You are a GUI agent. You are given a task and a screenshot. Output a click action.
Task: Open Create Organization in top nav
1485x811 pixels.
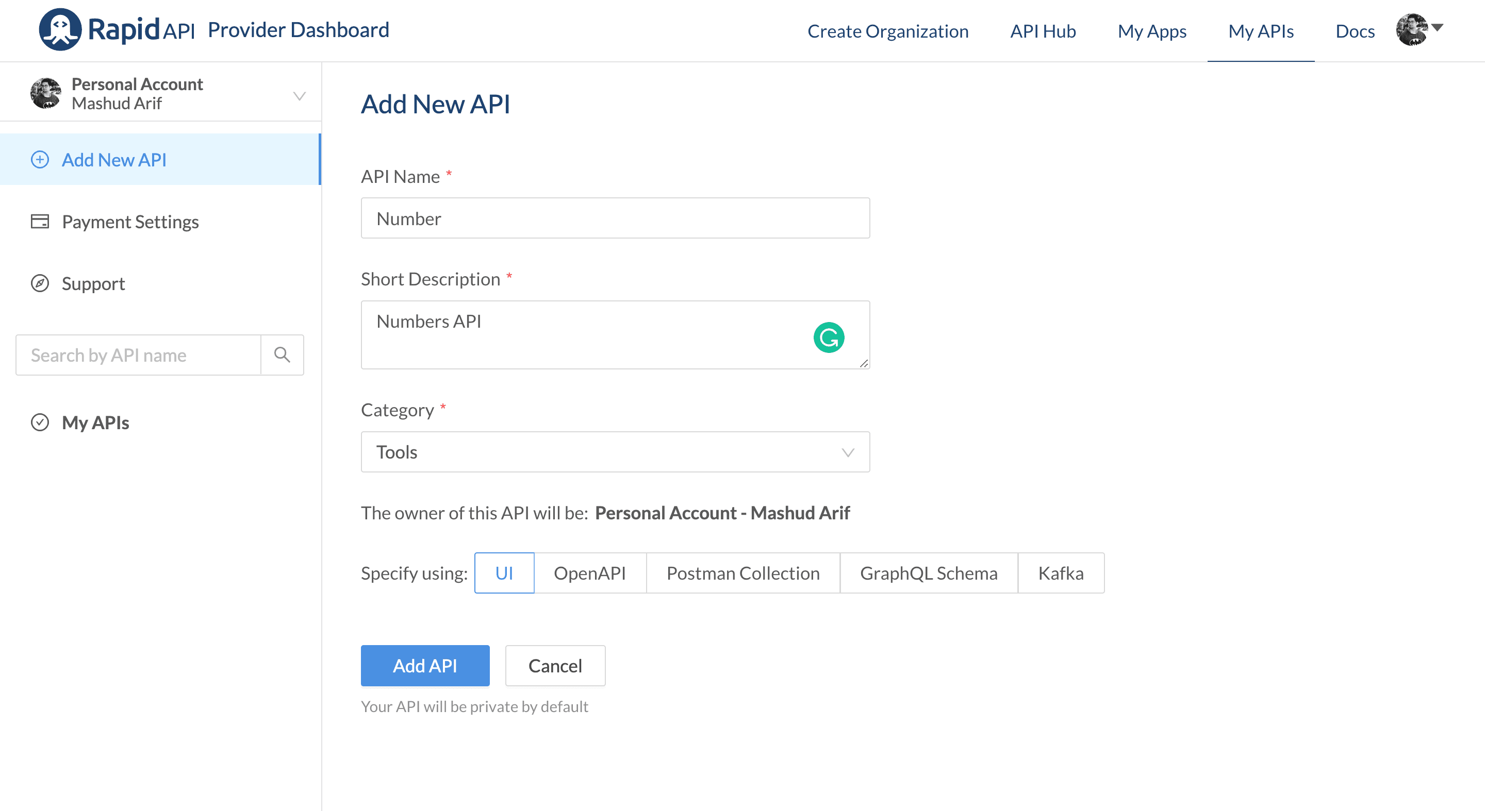click(888, 31)
